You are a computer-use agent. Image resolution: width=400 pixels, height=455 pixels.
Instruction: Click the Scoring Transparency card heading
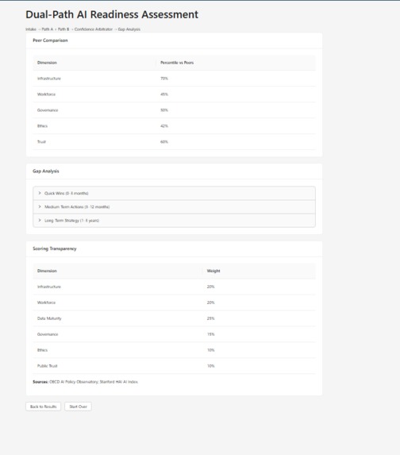[55, 249]
